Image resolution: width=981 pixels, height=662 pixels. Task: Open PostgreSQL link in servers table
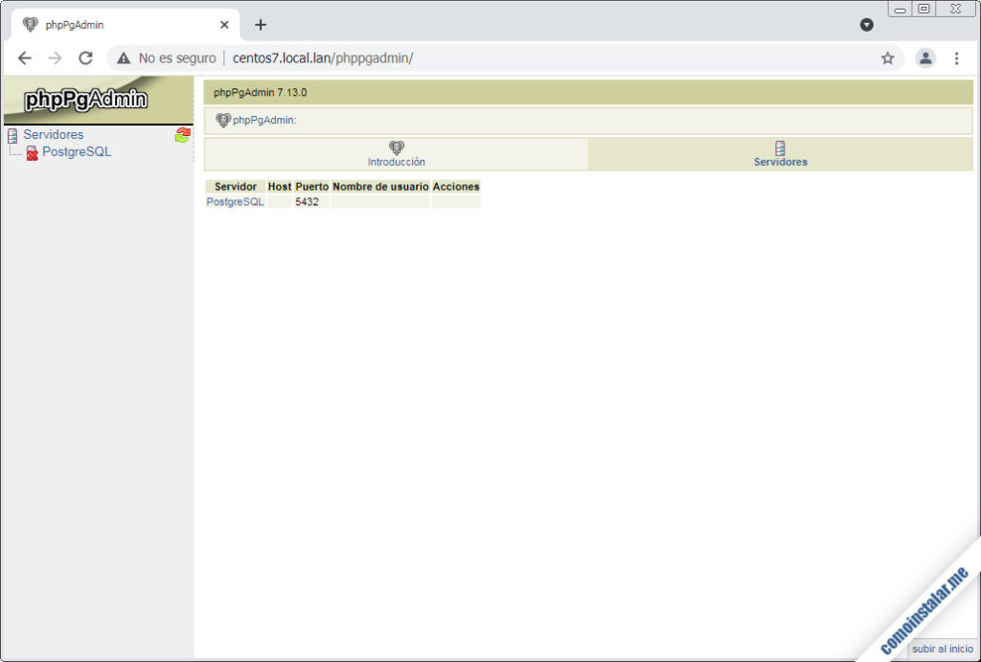pyautogui.click(x=235, y=202)
